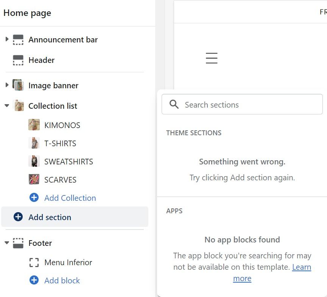
Task: Click the magnifier icon in section search
Action: (174, 105)
